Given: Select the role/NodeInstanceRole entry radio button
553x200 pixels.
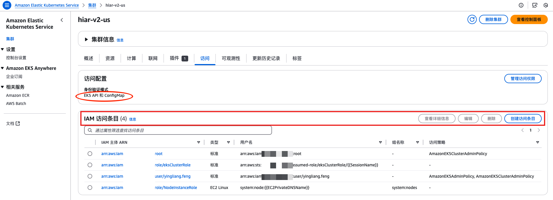Looking at the screenshot, I should 90,188.
